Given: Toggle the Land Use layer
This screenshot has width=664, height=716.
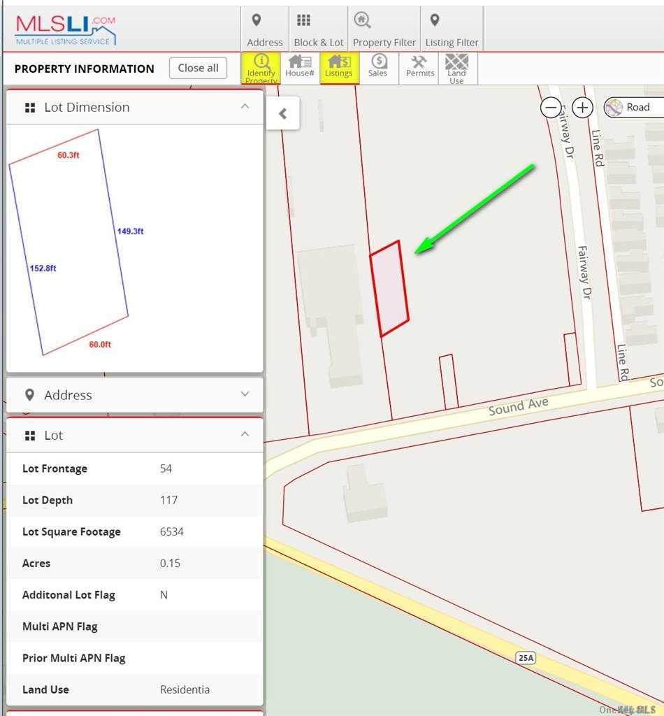Looking at the screenshot, I should click(457, 69).
